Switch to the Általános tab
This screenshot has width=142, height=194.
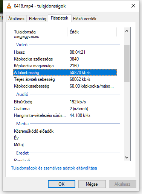click(16, 19)
